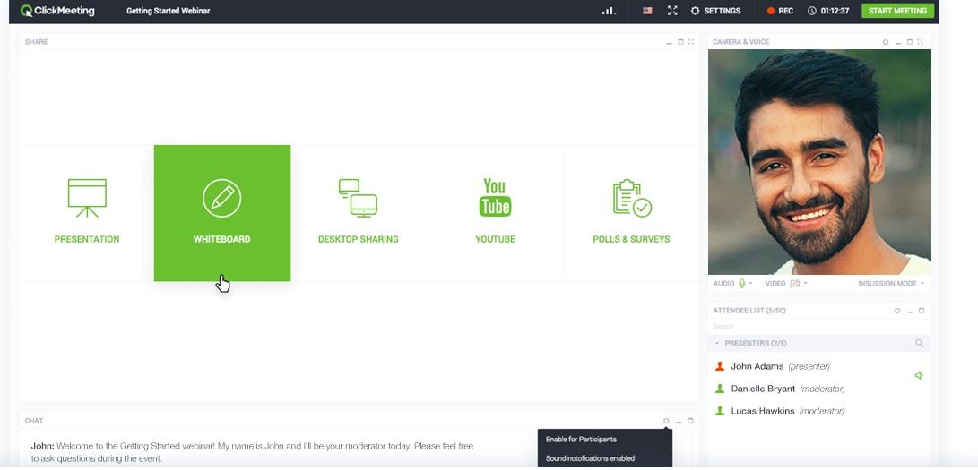Toggle fullscreen mode in top bar
Screen dimensions: 978x470
pos(672,11)
